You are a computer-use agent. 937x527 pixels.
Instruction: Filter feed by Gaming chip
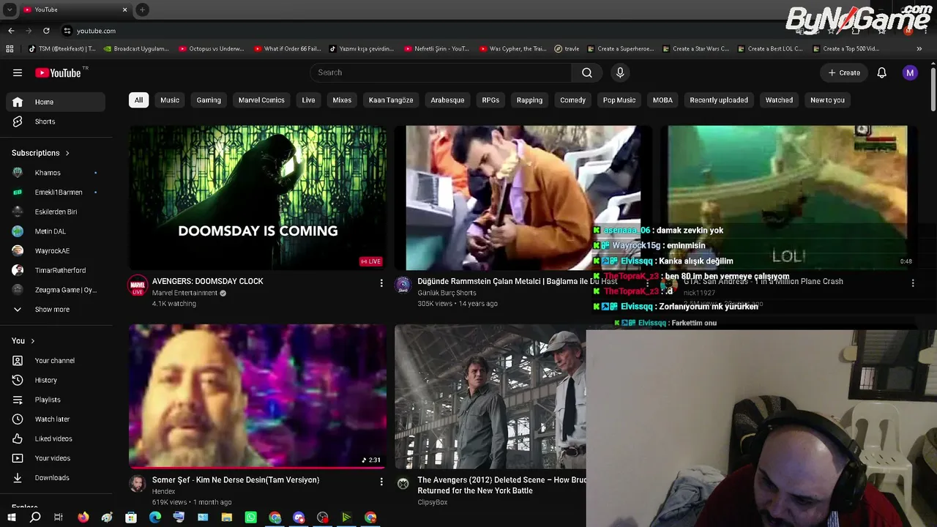[x=209, y=100]
